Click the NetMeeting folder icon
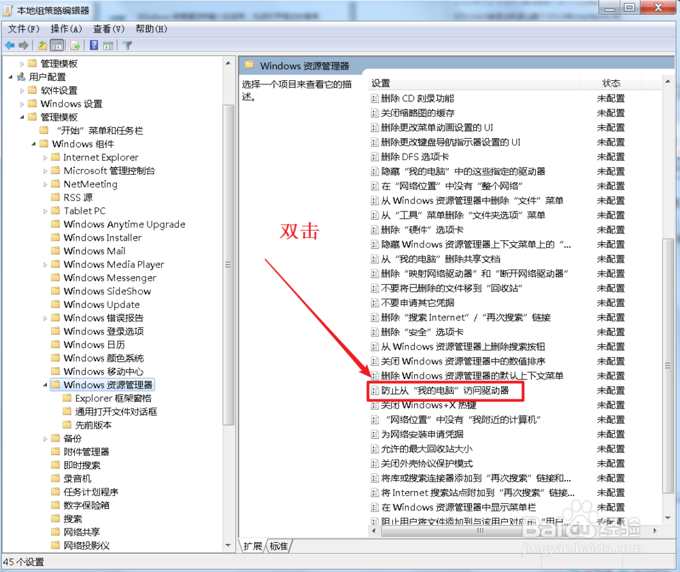 pos(55,184)
